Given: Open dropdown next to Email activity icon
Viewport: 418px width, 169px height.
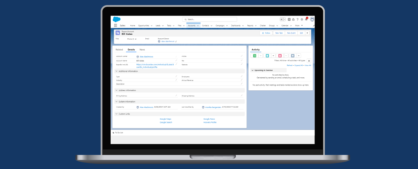Looking at the screenshot, I should coord(298,56).
